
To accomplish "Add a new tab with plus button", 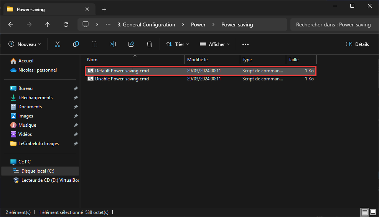I will point(104,10).
